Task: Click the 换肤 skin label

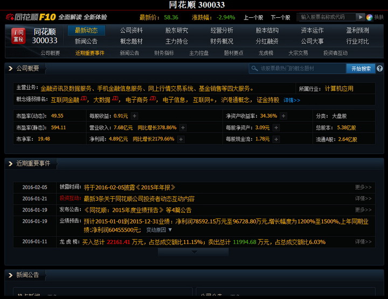Action: [379, 17]
